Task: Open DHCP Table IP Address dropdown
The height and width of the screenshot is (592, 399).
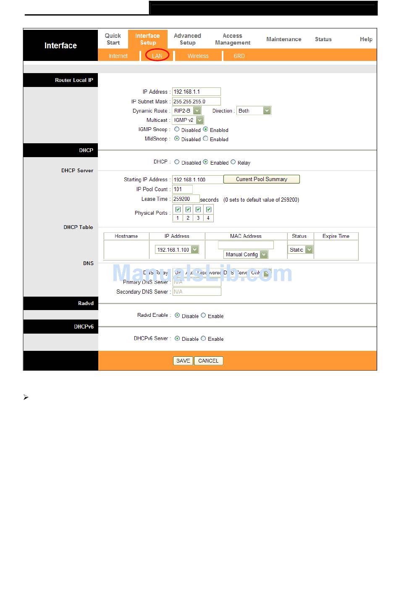Action: point(177,250)
